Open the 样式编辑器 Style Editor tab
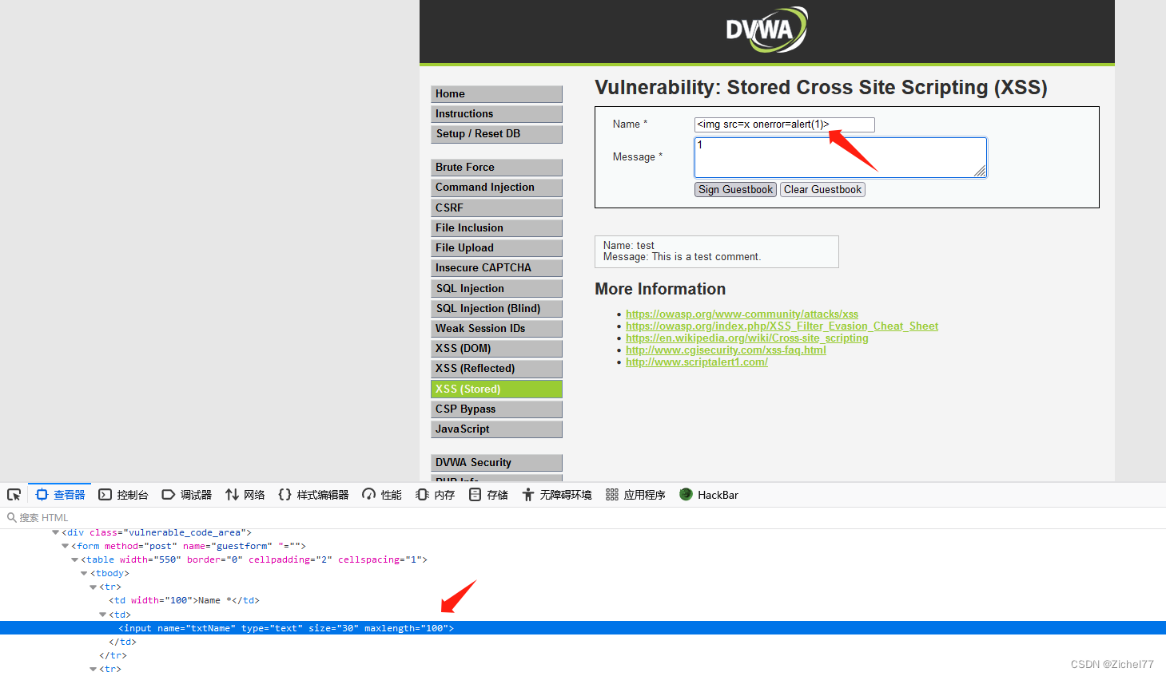This screenshot has height=676, width=1166. 313,495
